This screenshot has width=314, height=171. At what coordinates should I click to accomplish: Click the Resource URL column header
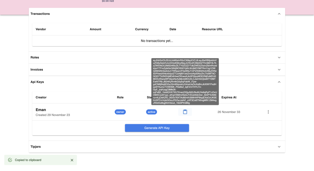tap(212, 29)
